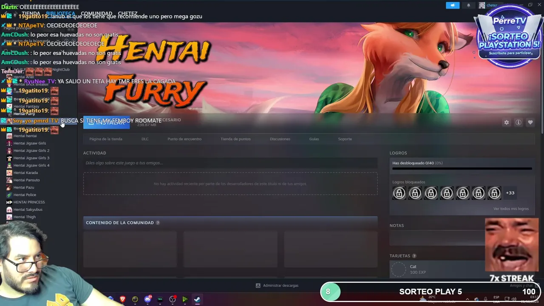Click the +33 more achievements indicator
Viewport: 544px width, 306px height.
pyautogui.click(x=510, y=193)
